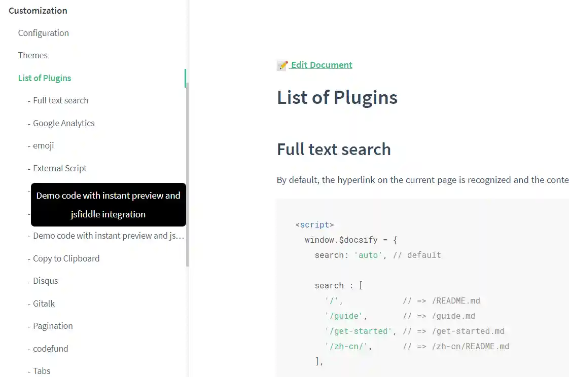
Task: Open the Gitalk sidebar link
Action: [44, 304]
